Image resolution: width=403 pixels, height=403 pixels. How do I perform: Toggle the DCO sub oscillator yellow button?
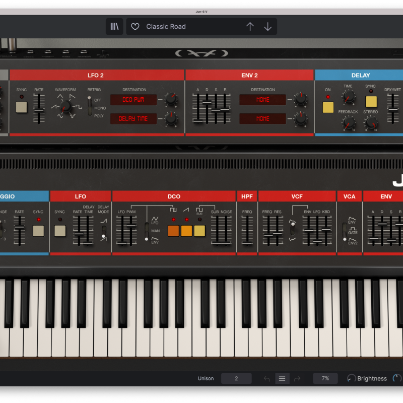(199, 231)
